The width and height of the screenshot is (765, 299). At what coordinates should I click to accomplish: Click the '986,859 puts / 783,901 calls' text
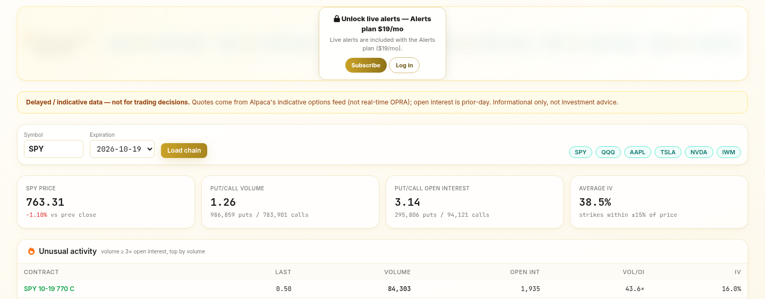[x=259, y=215]
